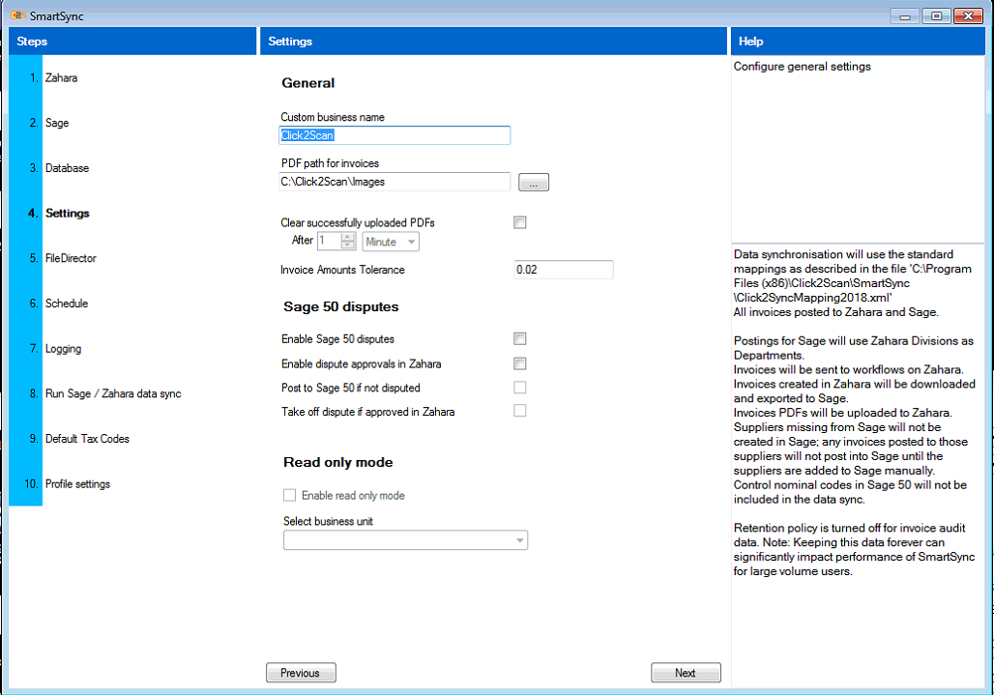994x695 pixels.
Task: Click the Next button
Action: coord(686,673)
